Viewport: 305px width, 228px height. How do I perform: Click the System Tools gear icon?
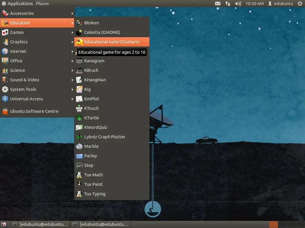(5, 89)
